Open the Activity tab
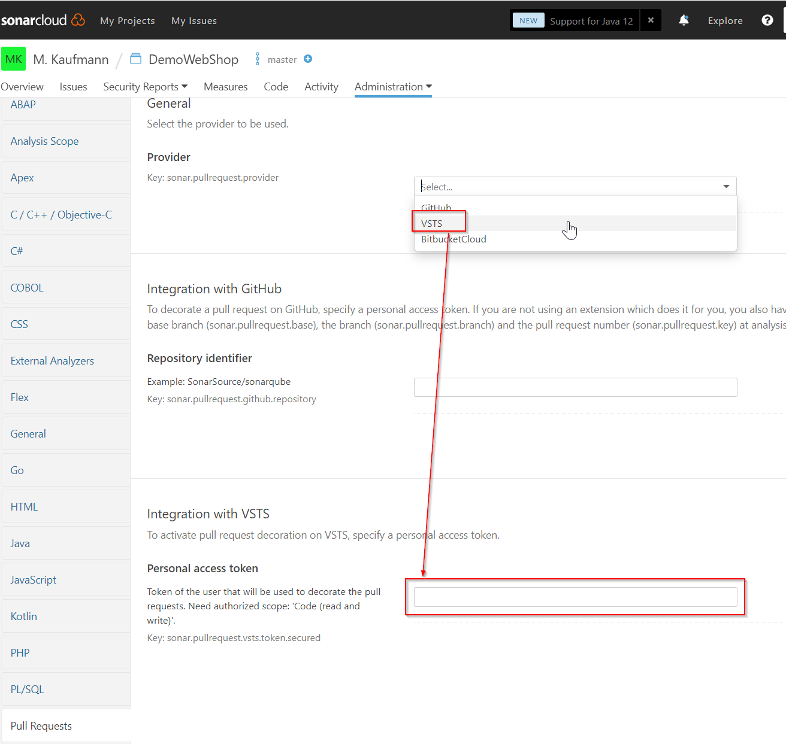786x744 pixels. [x=321, y=87]
